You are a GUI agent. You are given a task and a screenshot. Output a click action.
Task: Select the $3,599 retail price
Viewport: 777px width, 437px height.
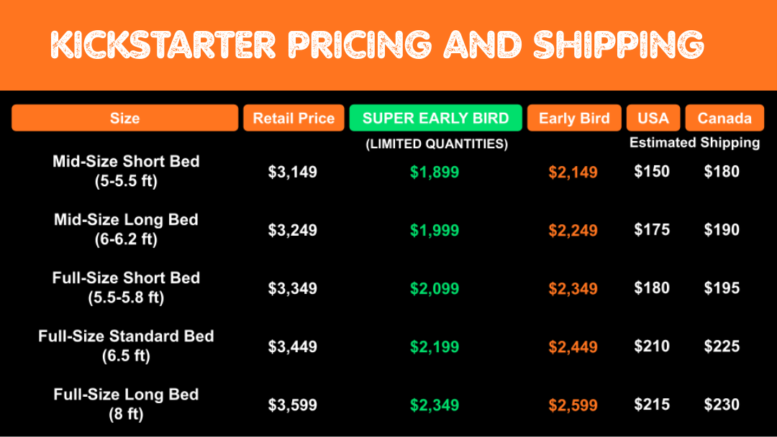pos(292,405)
